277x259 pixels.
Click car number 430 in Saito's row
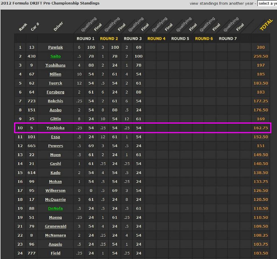coord(31,56)
